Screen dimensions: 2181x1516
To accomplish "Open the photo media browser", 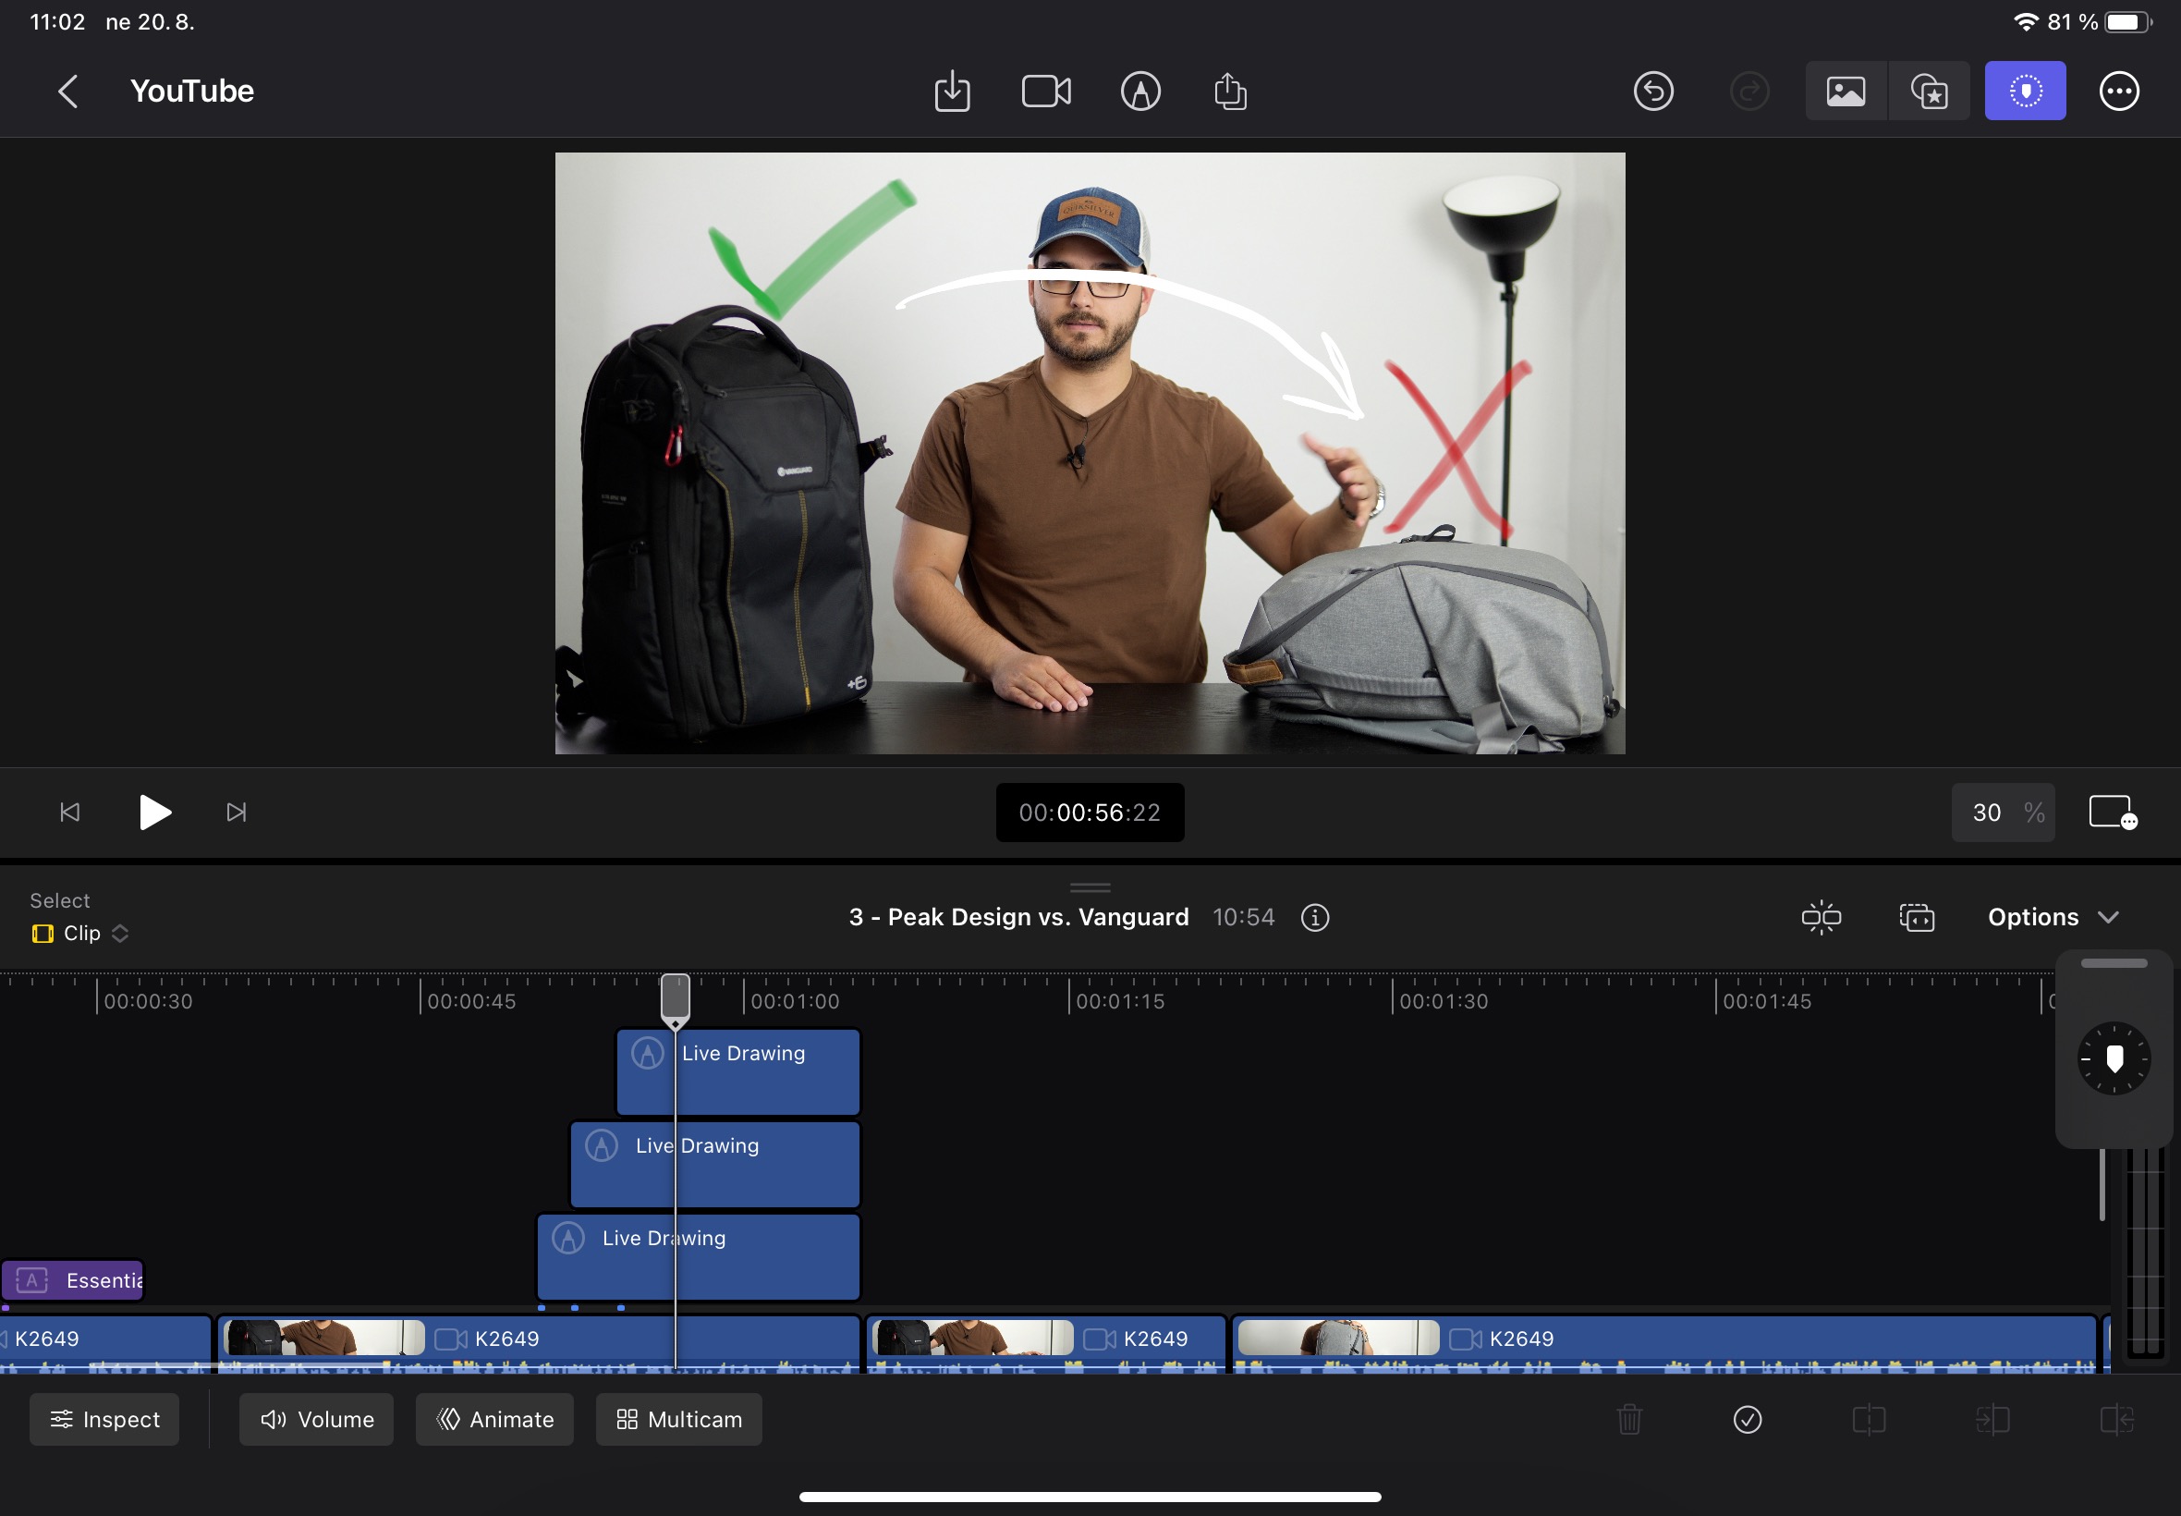I will pos(1845,92).
